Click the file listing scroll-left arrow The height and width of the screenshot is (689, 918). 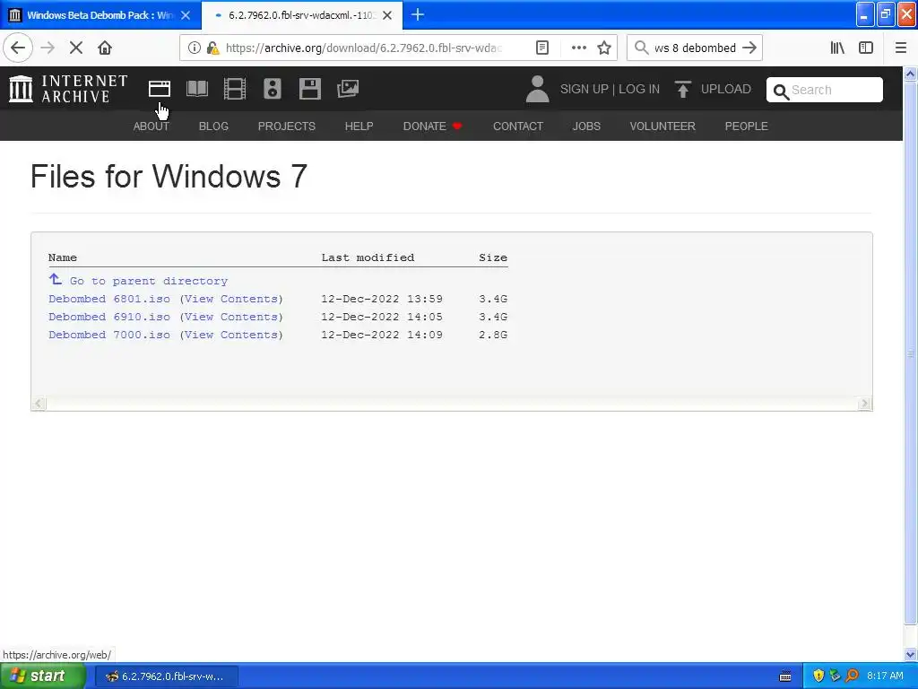39,404
